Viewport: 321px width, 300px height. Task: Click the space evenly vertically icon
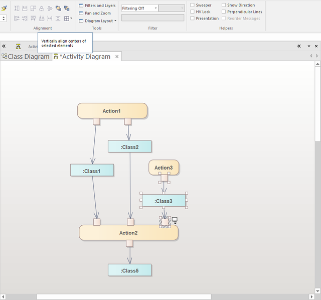pos(58,19)
